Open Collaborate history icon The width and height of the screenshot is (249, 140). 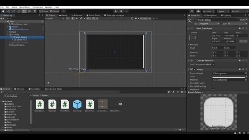click(x=192, y=11)
